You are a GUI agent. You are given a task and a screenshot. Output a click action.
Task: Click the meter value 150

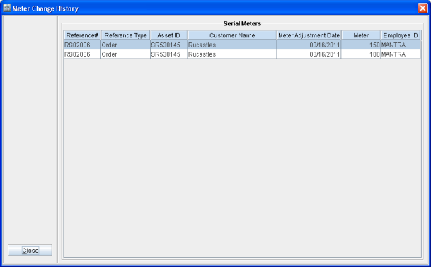tap(361, 44)
